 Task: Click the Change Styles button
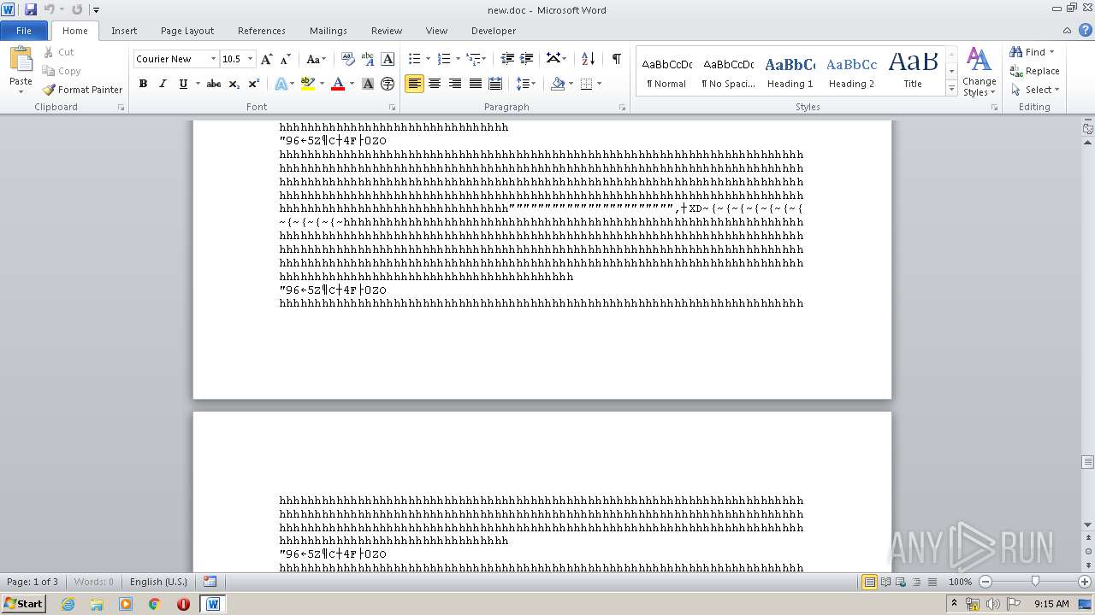[x=979, y=72]
